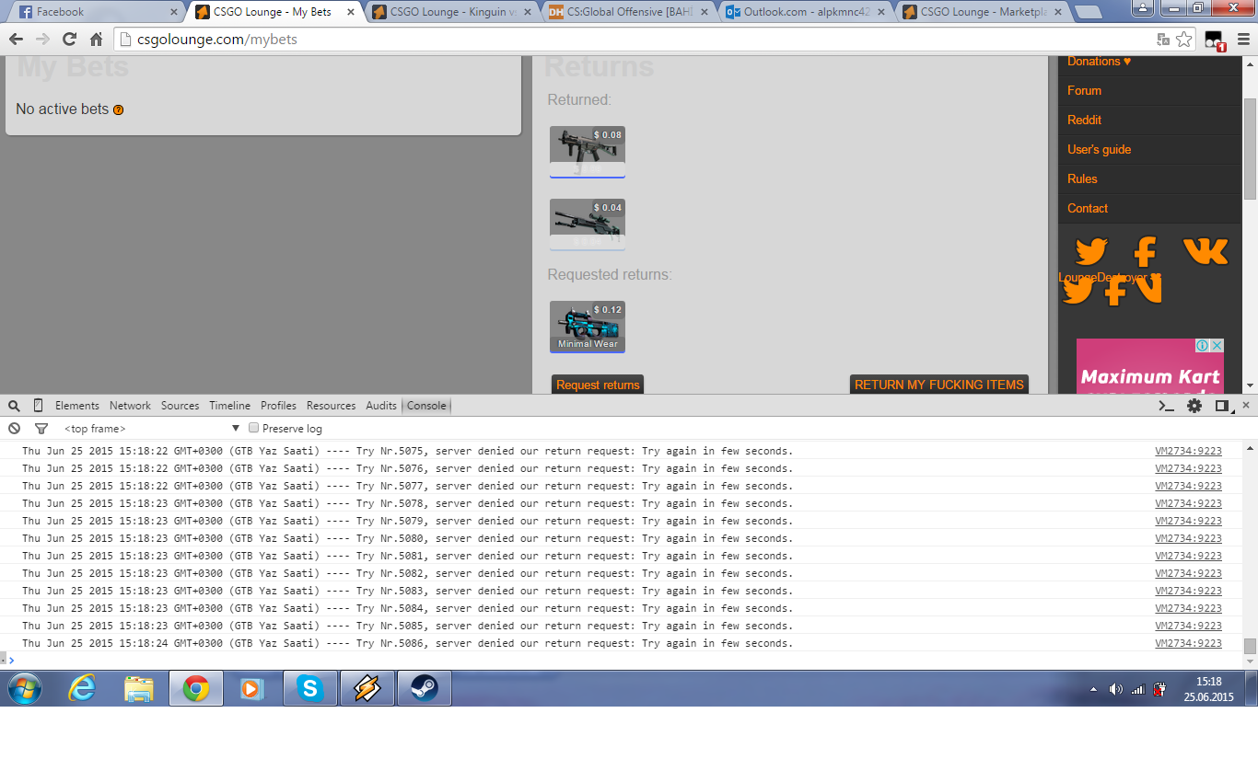Show hidden system tray icons
1258x759 pixels.
coord(1093,689)
